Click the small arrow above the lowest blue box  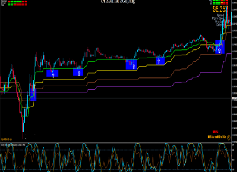pos(34,86)
